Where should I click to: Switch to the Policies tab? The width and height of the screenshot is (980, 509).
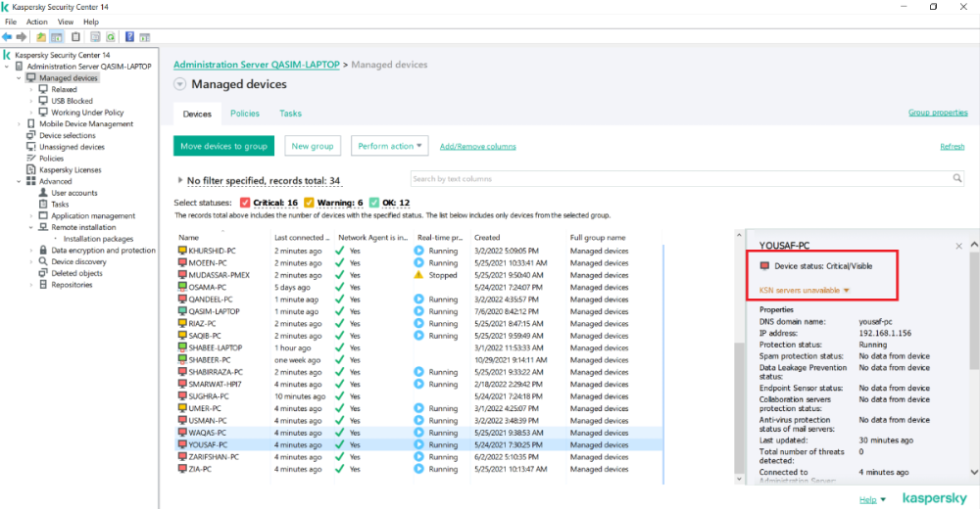point(244,114)
